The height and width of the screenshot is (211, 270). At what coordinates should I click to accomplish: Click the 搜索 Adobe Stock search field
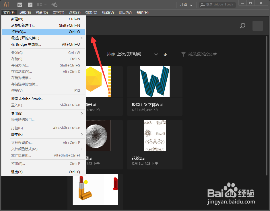217,5
